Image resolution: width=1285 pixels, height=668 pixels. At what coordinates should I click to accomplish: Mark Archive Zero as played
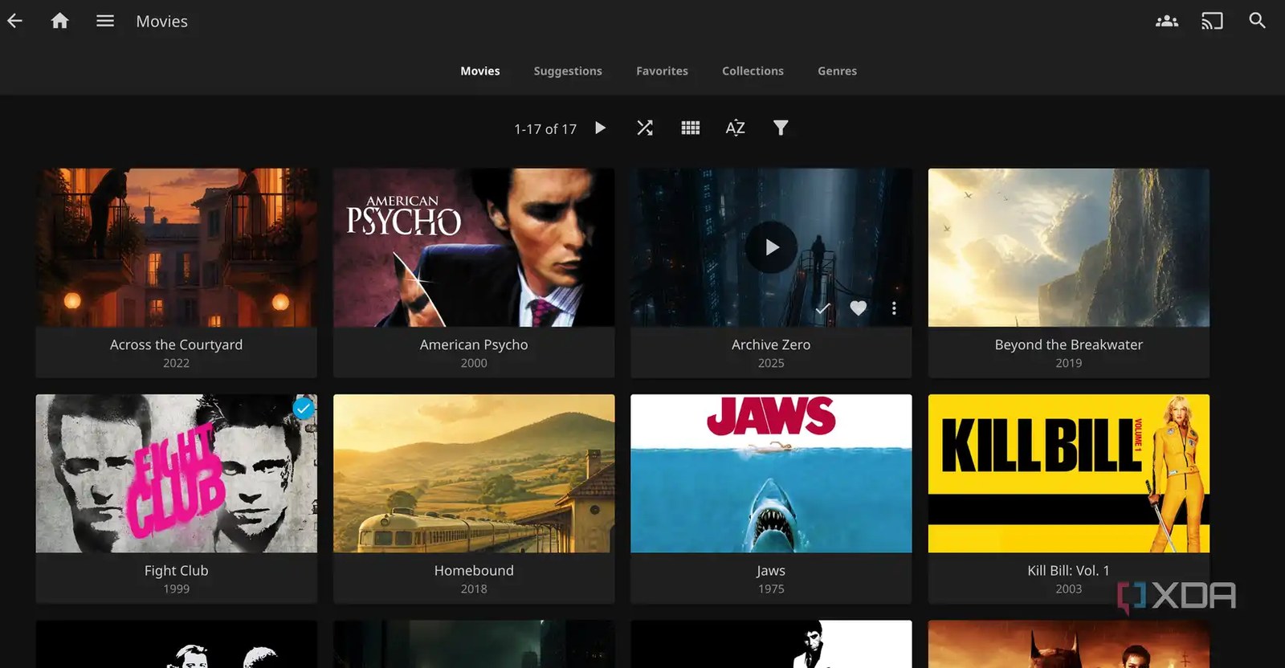(823, 308)
